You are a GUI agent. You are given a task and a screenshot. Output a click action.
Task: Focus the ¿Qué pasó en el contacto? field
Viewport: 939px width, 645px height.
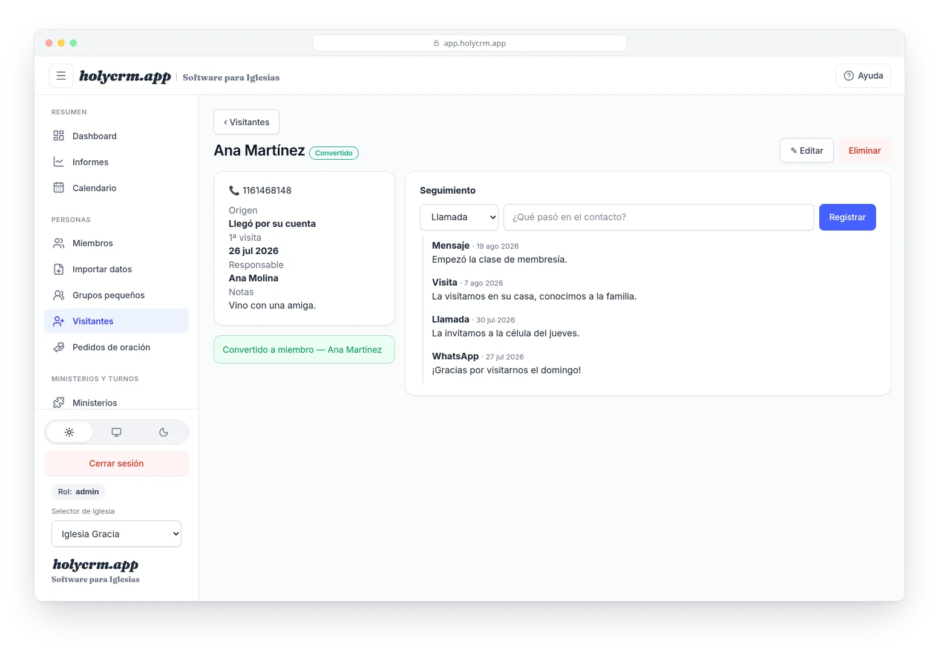tap(658, 217)
